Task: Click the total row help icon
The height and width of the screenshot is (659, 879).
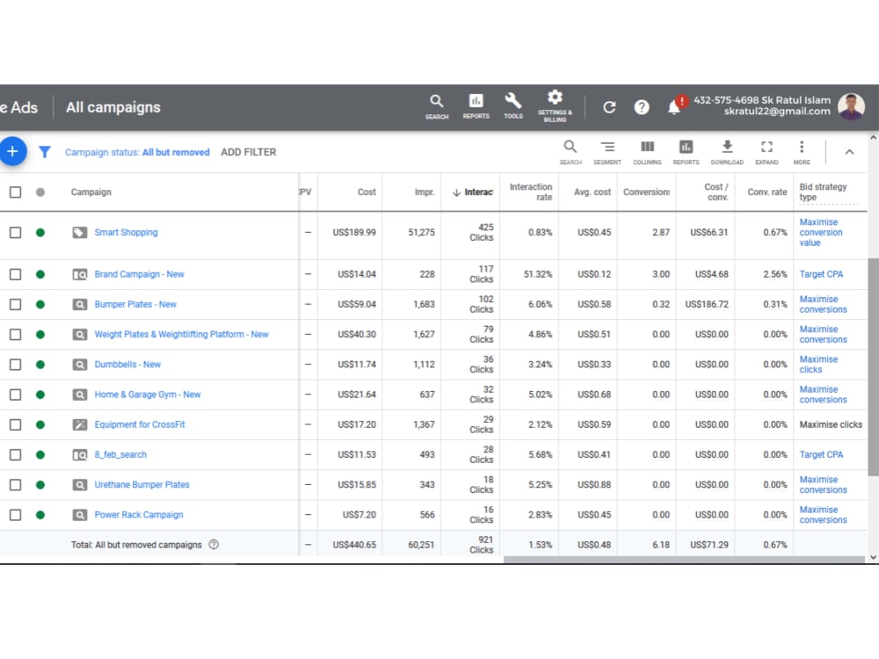Action: pos(214,545)
